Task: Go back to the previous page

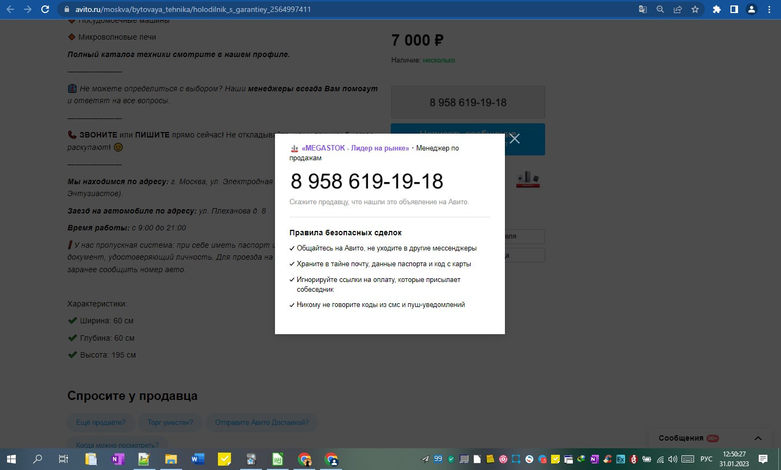Action: click(10, 9)
